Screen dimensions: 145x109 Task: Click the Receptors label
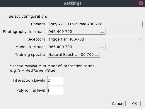click(x=36, y=39)
